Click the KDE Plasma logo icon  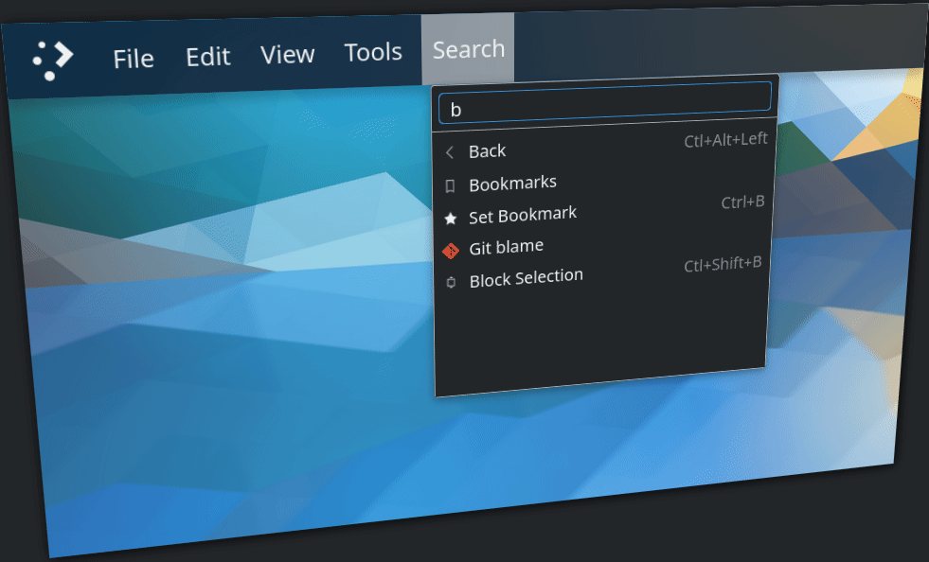pos(53,60)
